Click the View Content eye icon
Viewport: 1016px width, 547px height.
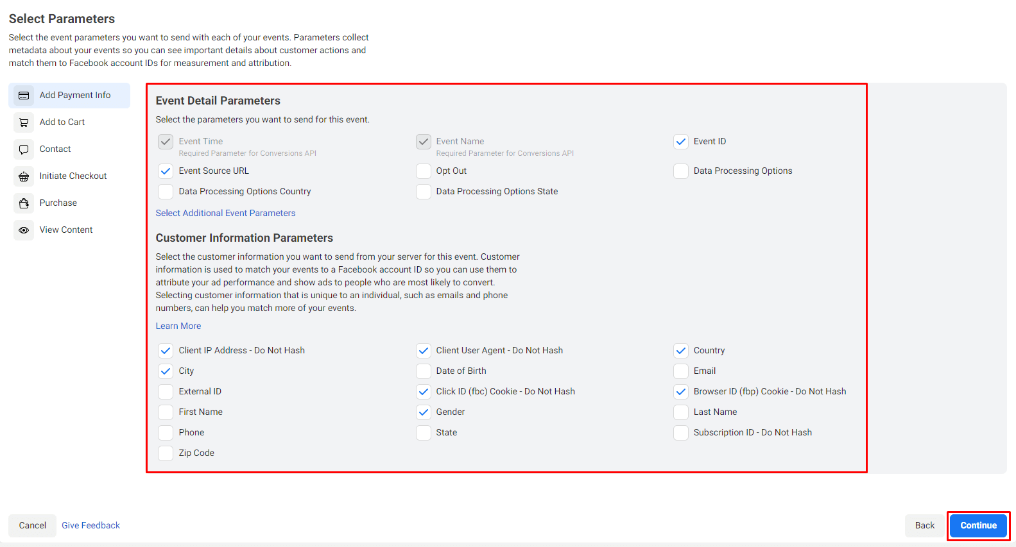(x=24, y=230)
